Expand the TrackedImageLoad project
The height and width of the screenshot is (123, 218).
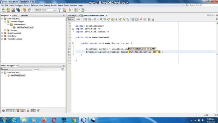click(2, 39)
